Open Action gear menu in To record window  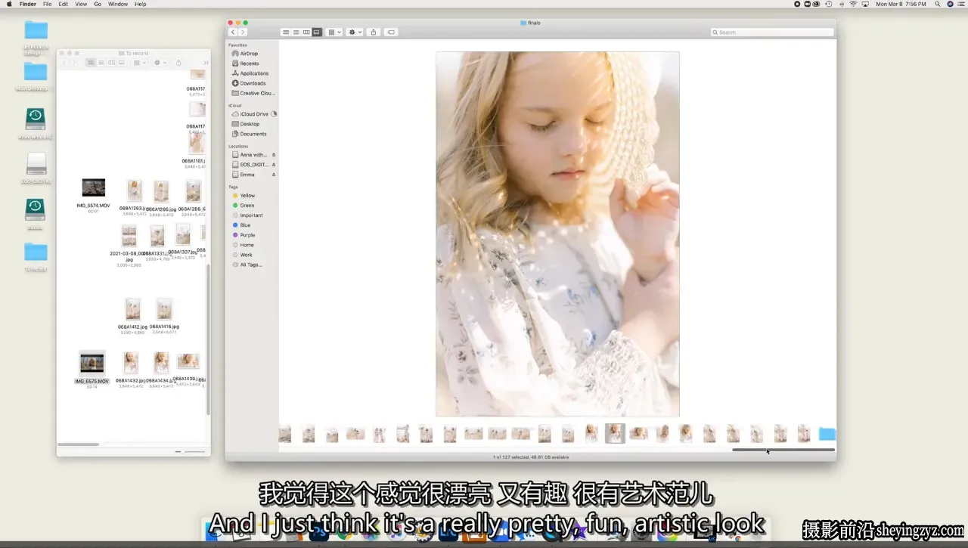pyautogui.click(x=160, y=63)
